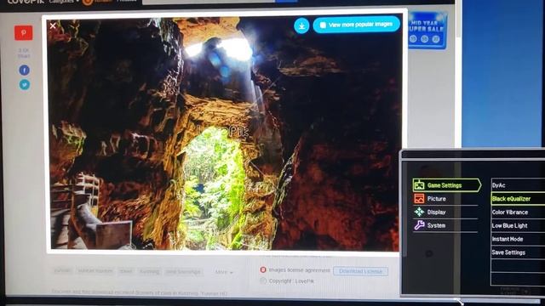
Task: Choose the Color Vibrance option
Action: [518, 212]
